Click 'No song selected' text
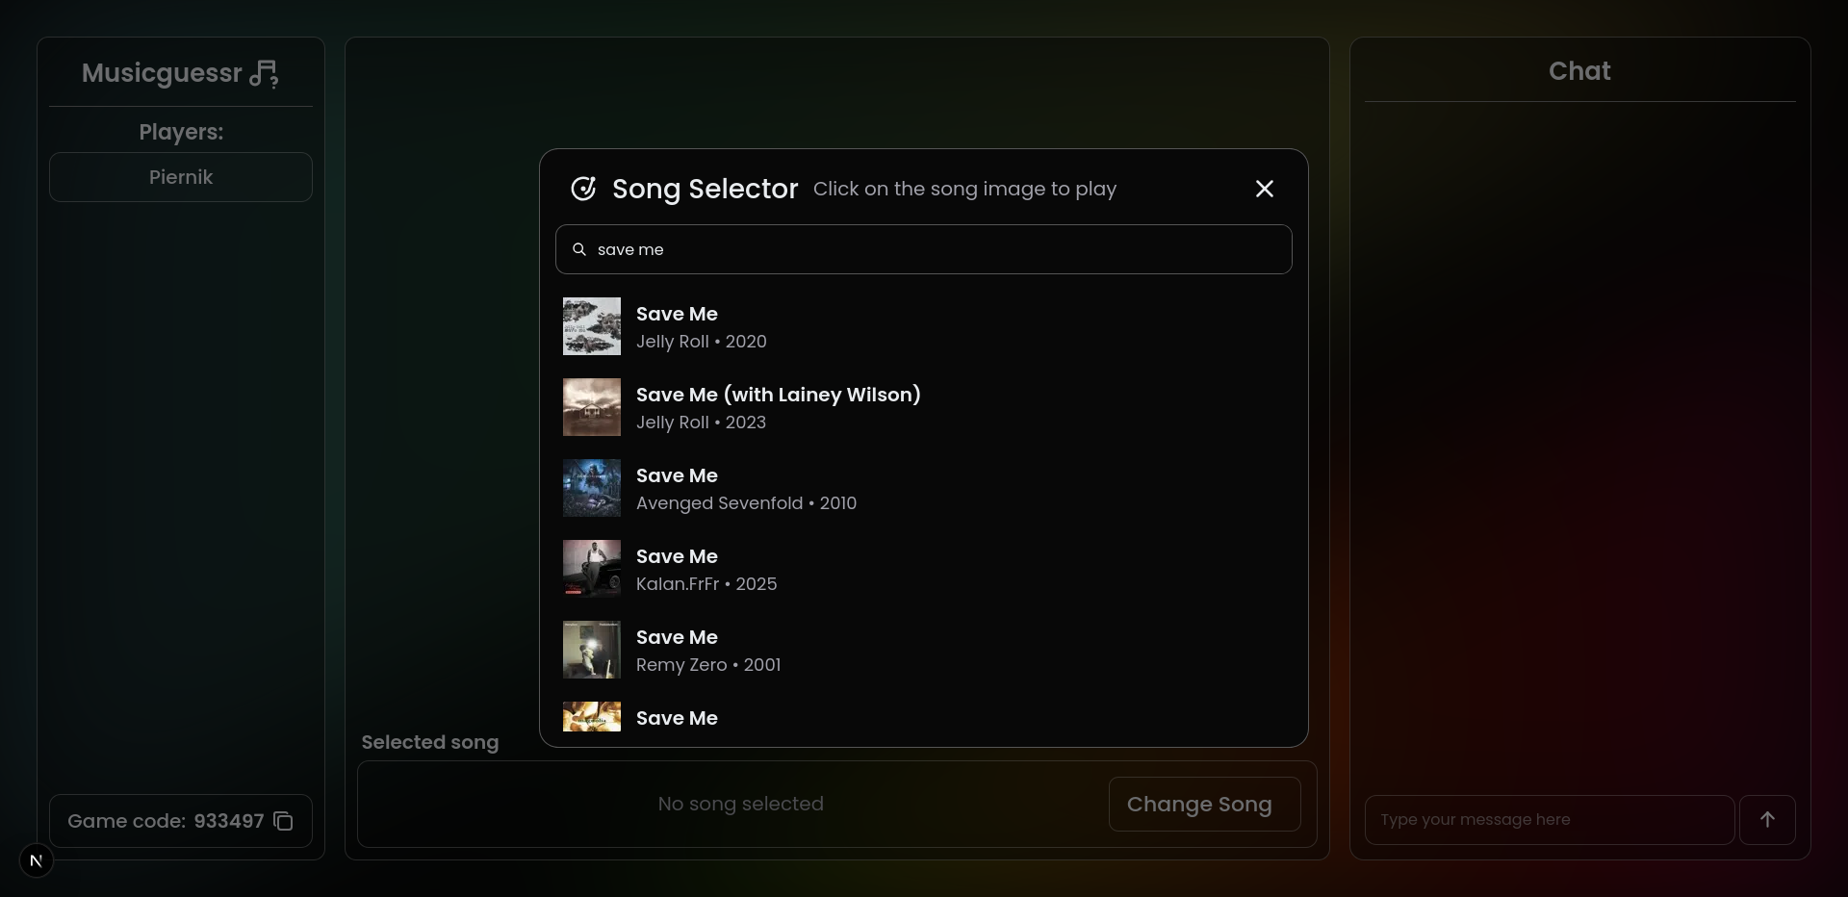 (x=741, y=804)
